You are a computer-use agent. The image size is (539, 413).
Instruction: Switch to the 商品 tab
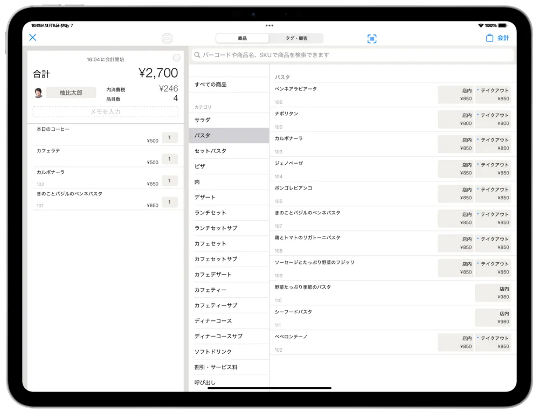pos(243,38)
